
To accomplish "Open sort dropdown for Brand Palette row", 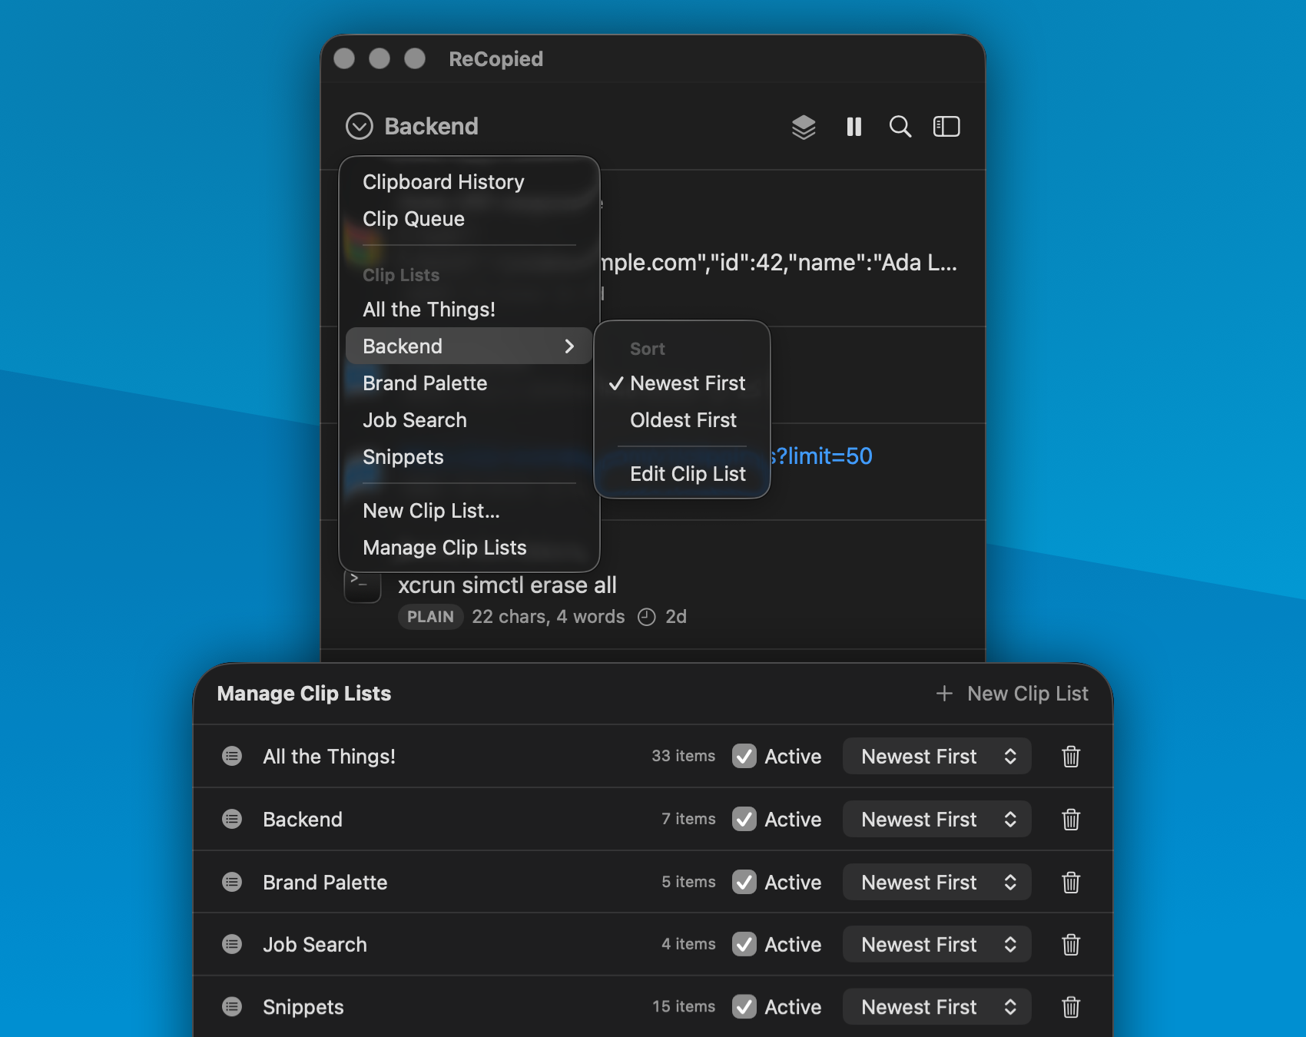I will point(936,883).
